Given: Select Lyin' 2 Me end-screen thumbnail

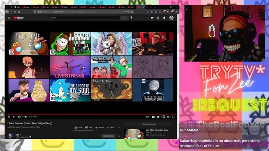Looking at the screenshot, I should coord(29,44).
